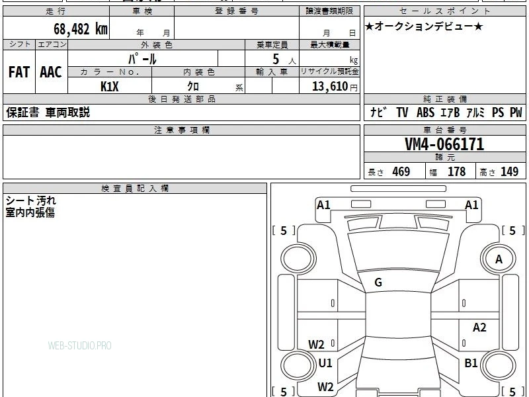Select the height value 149
This screenshot has height=397, width=529.
[x=509, y=172]
